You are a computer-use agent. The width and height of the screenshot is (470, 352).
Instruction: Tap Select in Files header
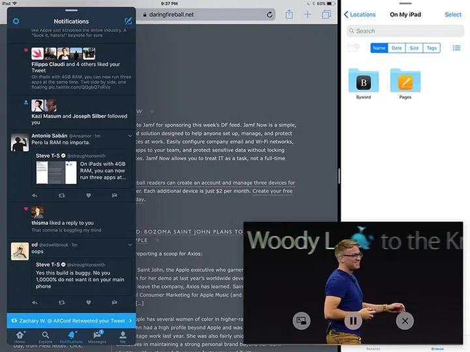(453, 14)
